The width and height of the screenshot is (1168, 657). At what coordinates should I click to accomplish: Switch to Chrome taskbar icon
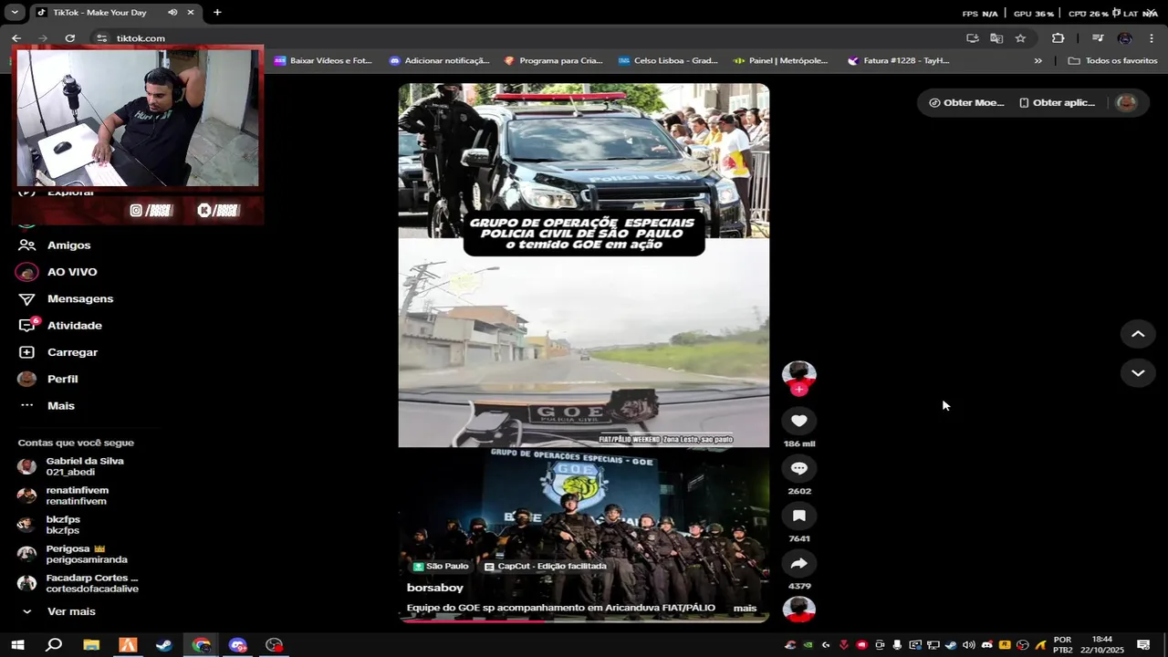click(201, 645)
